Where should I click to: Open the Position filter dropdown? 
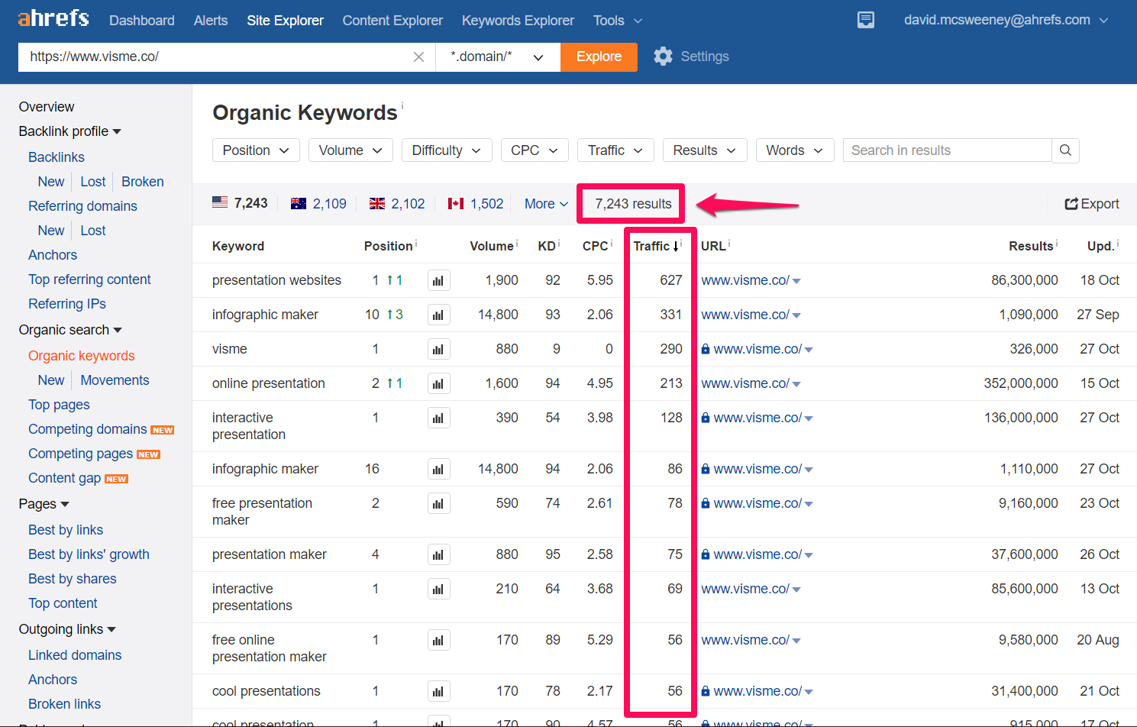pos(256,150)
